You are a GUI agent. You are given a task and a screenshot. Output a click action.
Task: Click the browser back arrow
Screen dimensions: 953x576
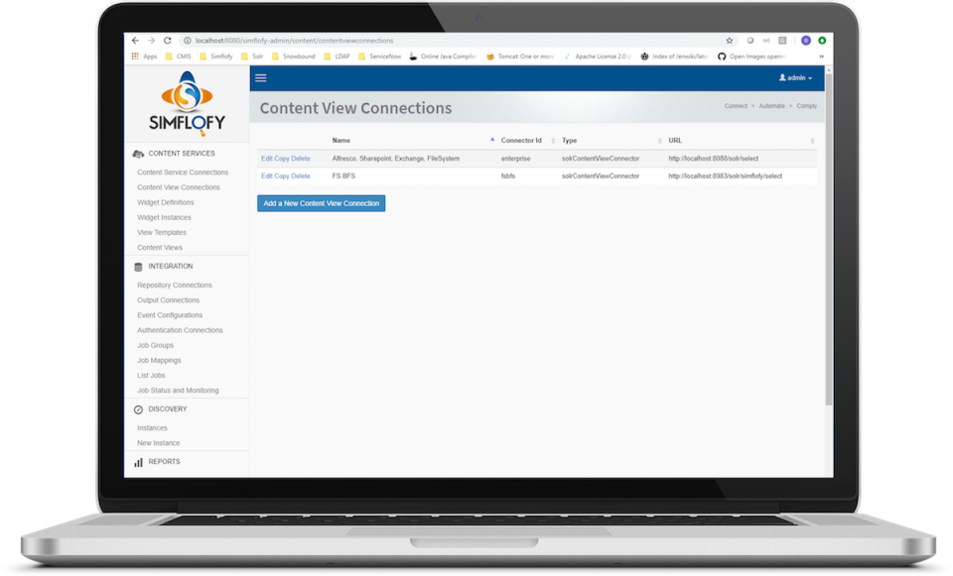point(134,41)
